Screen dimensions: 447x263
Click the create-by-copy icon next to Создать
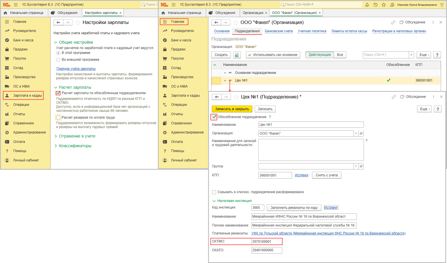[x=237, y=55]
